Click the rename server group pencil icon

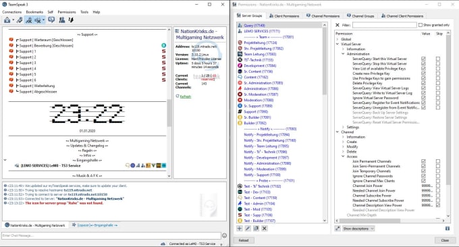click(x=248, y=228)
